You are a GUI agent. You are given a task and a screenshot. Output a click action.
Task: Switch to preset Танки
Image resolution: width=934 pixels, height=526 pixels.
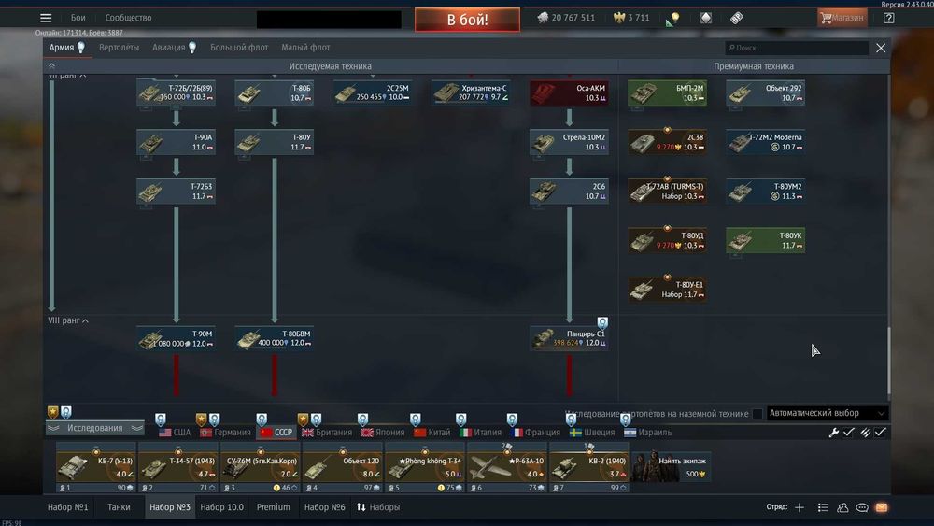tap(119, 507)
